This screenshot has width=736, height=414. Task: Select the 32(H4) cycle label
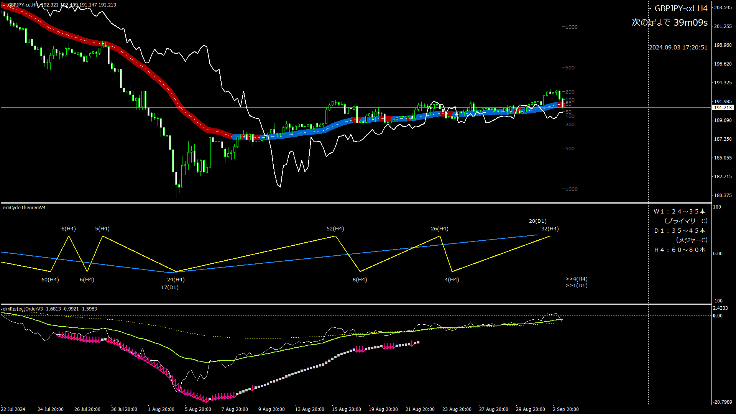550,229
